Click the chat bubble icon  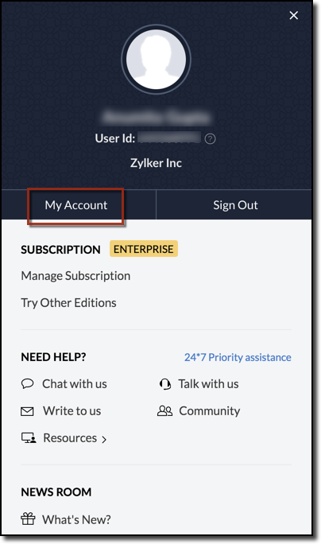pos(27,383)
